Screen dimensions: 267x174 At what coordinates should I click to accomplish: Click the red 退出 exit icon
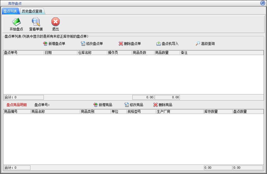[55, 22]
